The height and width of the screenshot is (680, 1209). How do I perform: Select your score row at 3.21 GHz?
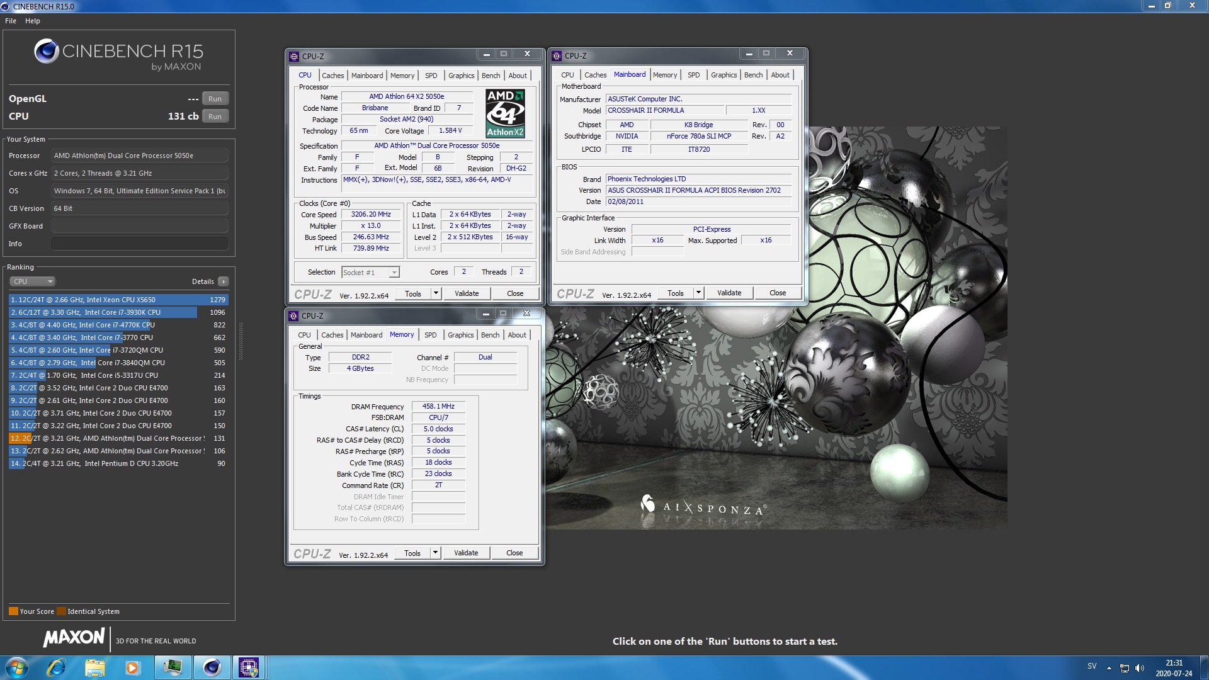point(118,438)
